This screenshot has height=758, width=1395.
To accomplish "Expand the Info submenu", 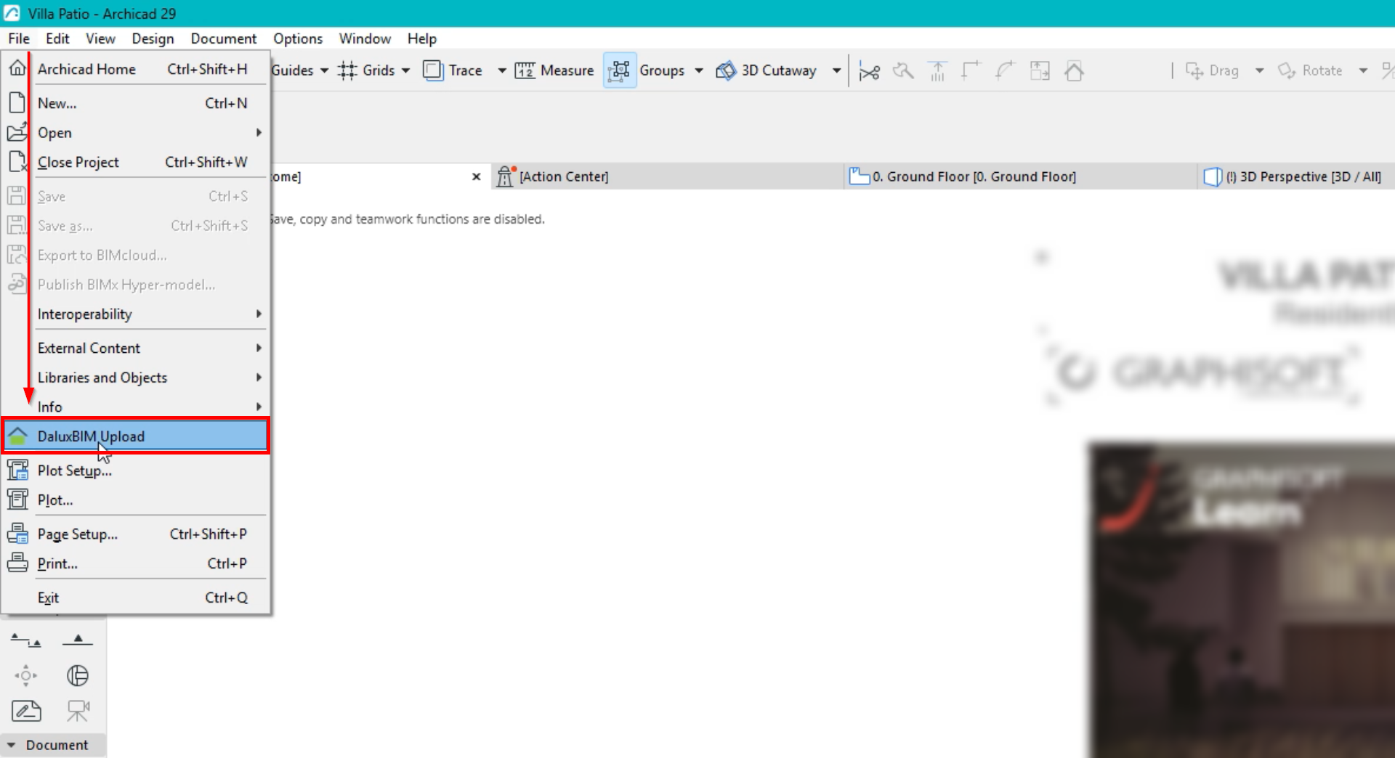I will pyautogui.click(x=136, y=407).
